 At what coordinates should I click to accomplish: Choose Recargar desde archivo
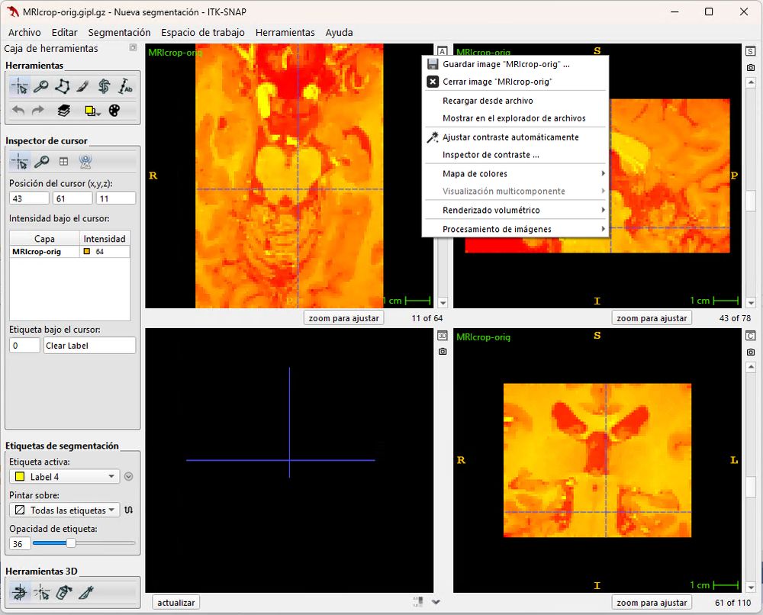[x=515, y=101]
